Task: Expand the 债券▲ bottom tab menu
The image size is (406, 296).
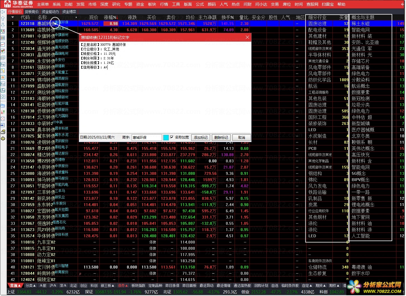Action: 123,285
